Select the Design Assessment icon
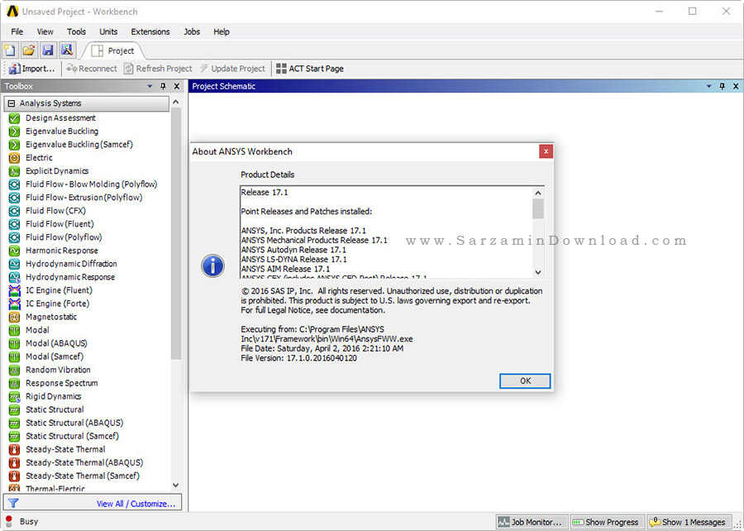This screenshot has height=531, width=744. click(14, 118)
